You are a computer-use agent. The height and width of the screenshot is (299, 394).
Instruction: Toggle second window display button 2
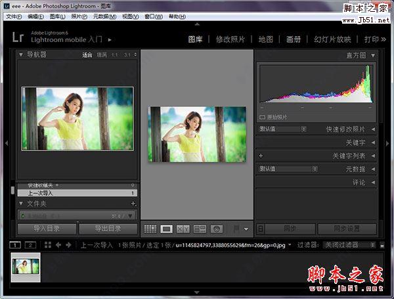click(30, 245)
